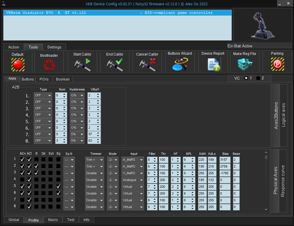Open the Macro bottom tab

click(x=53, y=220)
